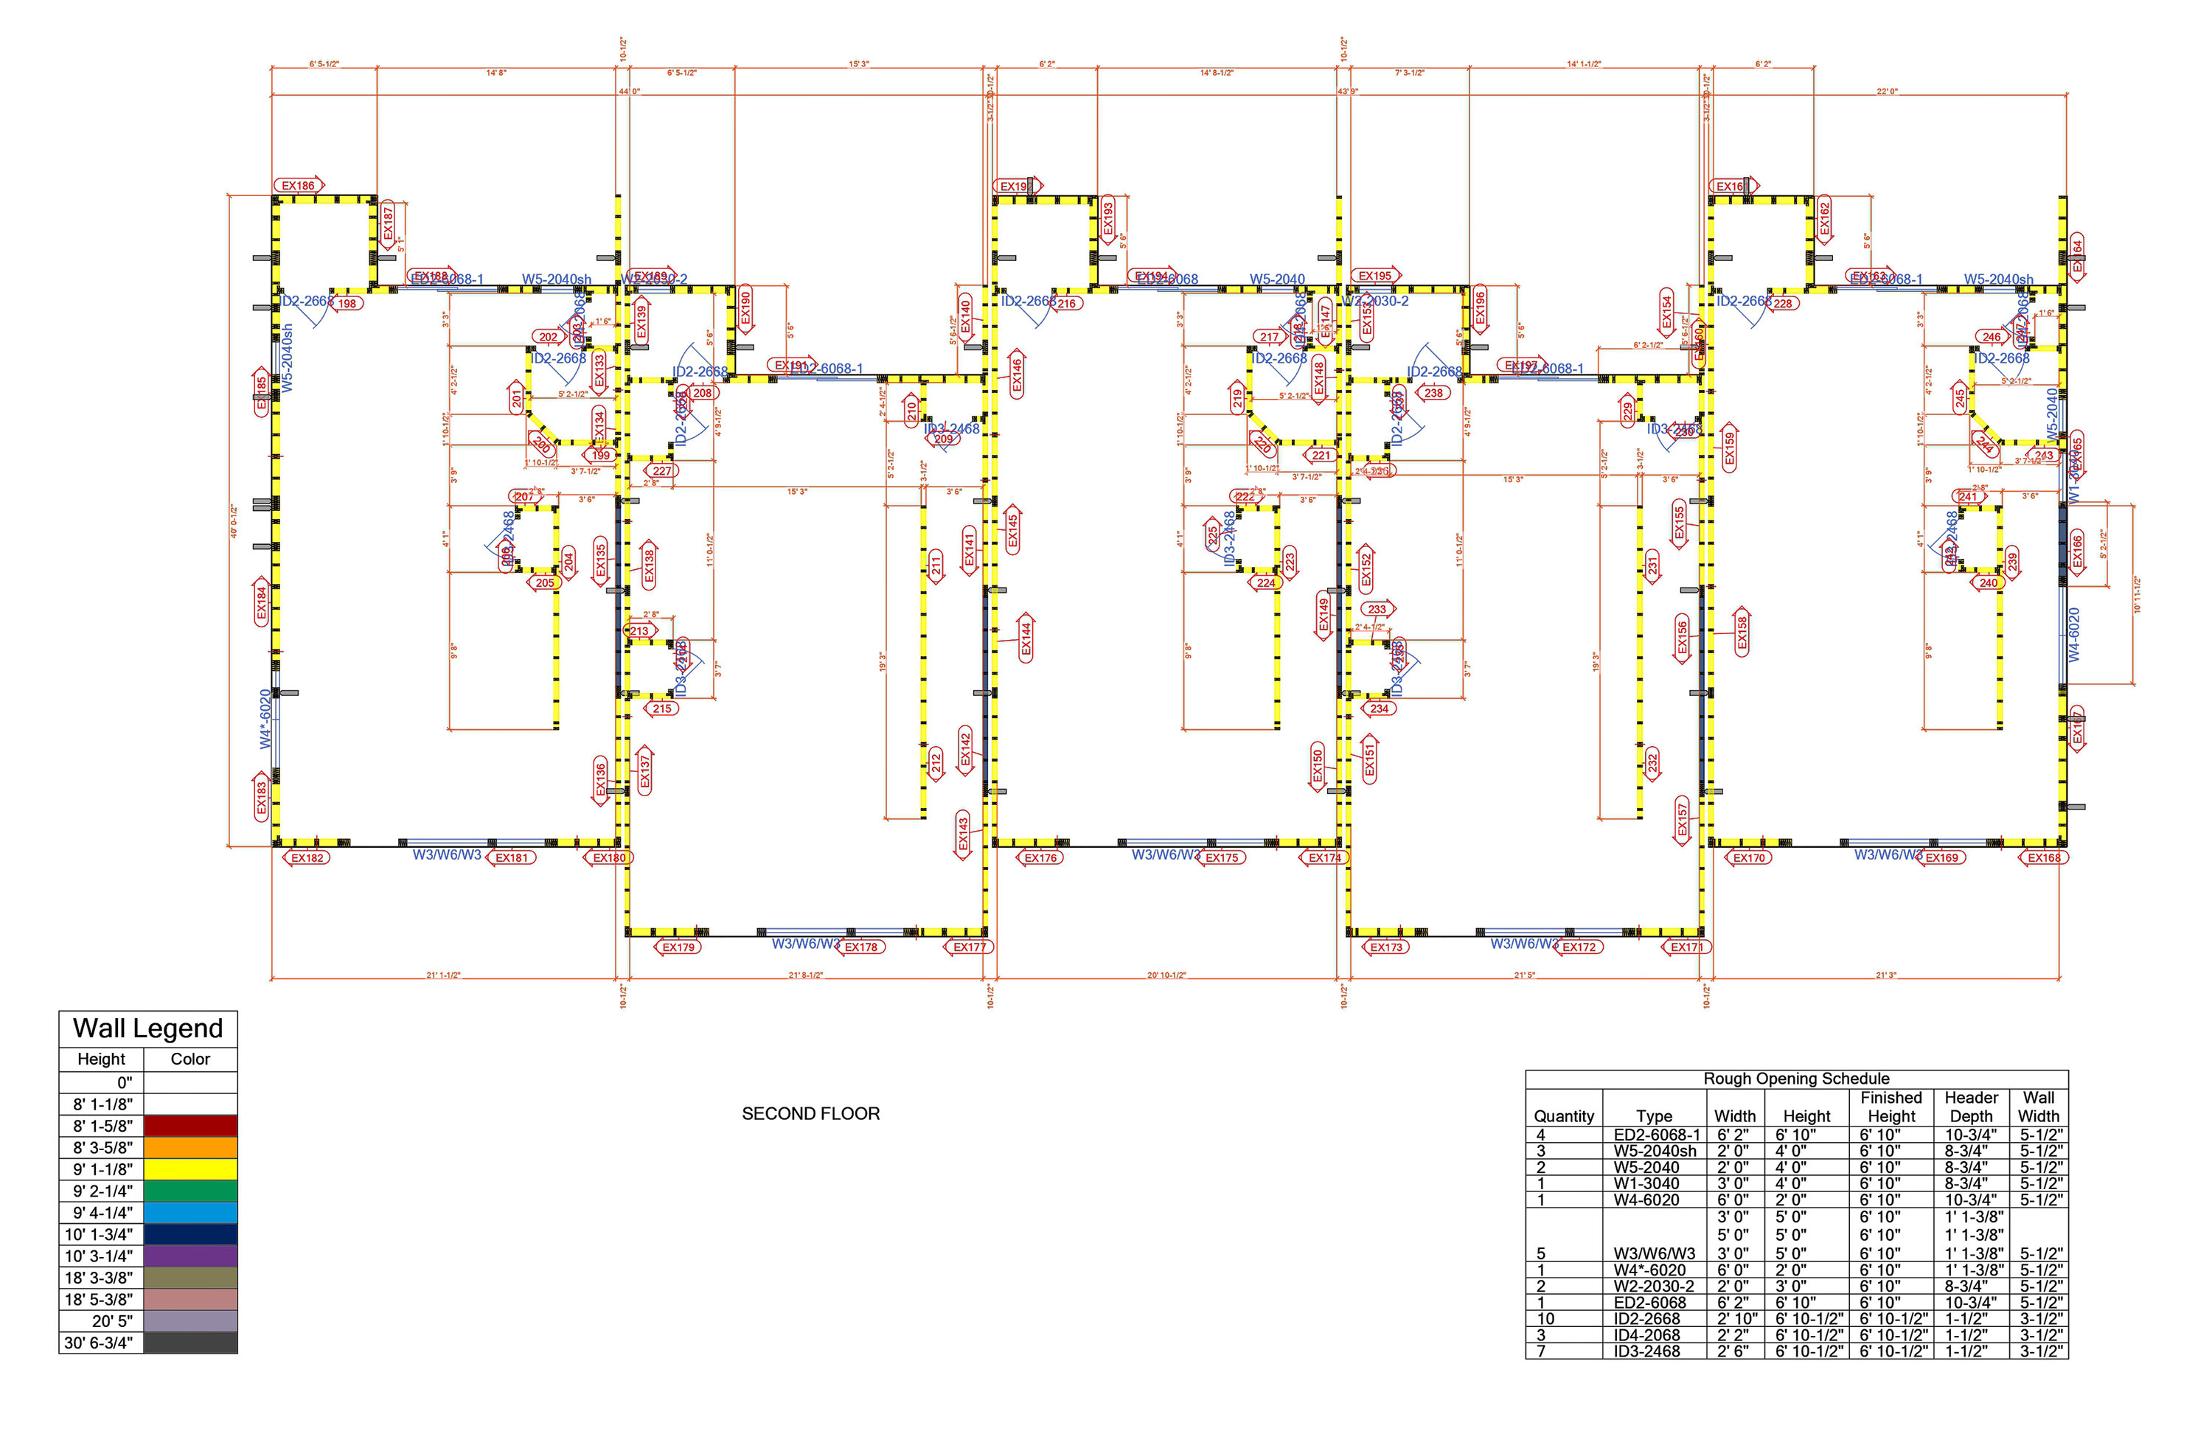Click the W1-3040 type cell
This screenshot has width=2212, height=1431.
tap(1646, 1184)
